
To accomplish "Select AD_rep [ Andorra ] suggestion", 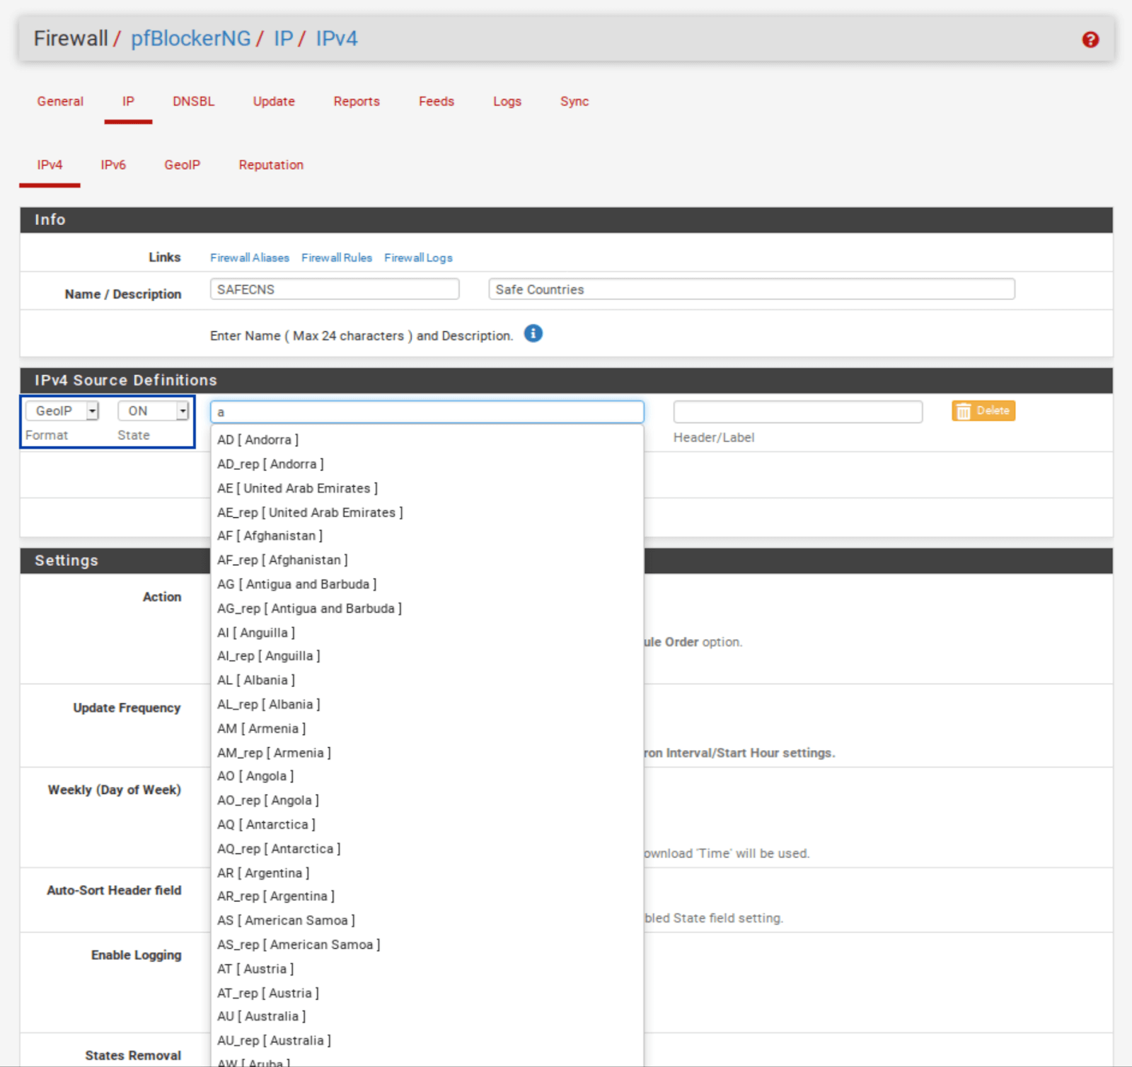I will [427, 464].
